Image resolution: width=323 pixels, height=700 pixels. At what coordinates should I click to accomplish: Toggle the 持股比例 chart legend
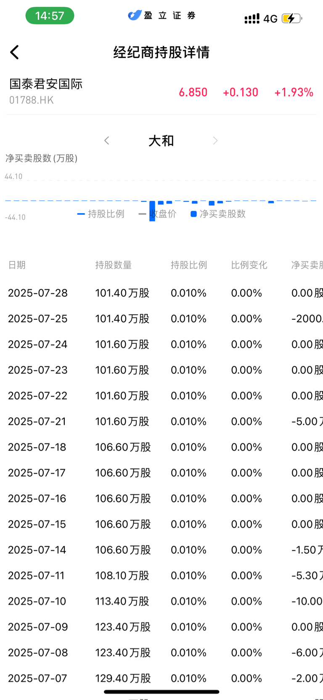[x=101, y=214]
